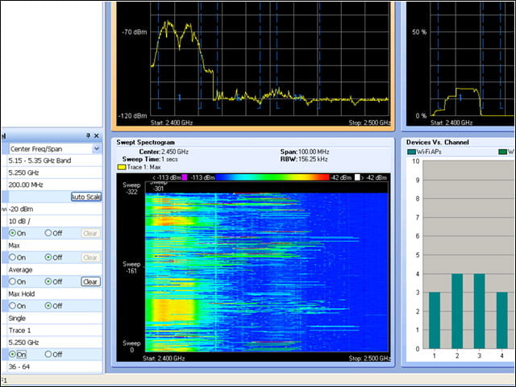
Task: Click the white > -42 dBm legend swatch
Action: coord(357,177)
